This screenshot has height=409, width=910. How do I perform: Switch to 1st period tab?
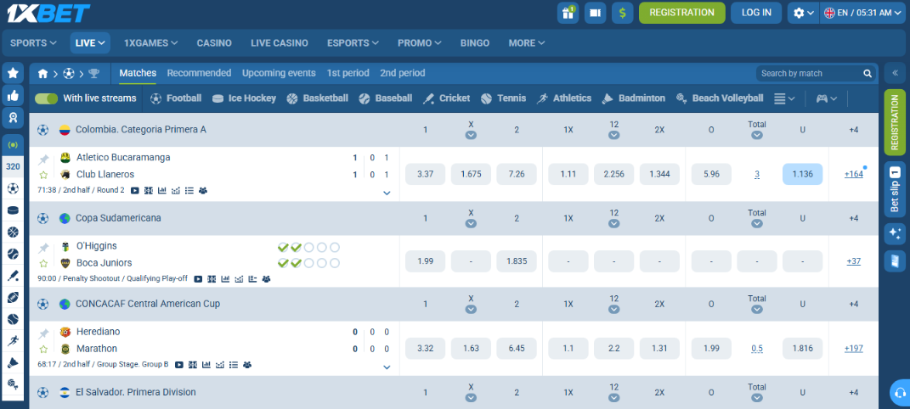point(348,73)
